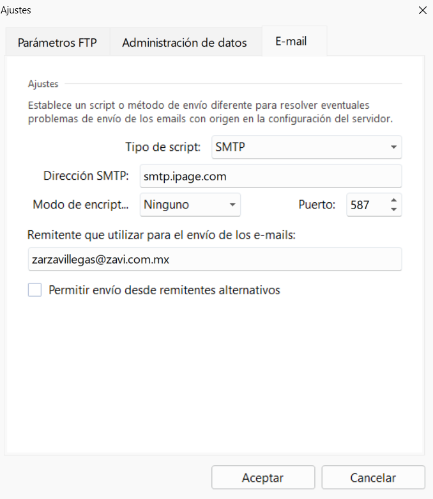Image resolution: width=433 pixels, height=499 pixels.
Task: Select the E-mail tab
Action: pyautogui.click(x=291, y=42)
